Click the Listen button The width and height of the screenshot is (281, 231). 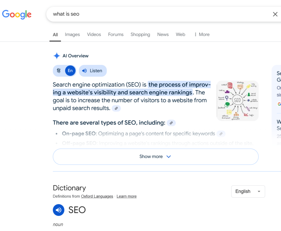93,71
